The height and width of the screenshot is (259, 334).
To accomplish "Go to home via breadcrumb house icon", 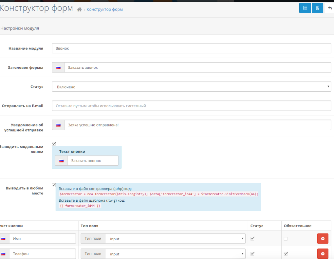I will [79, 9].
